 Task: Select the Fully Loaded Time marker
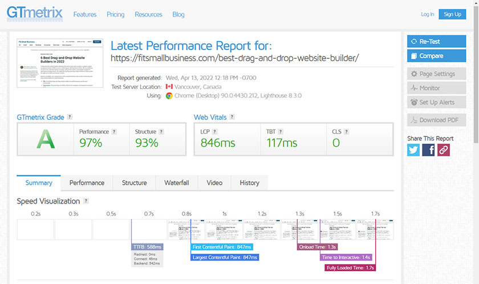pos(350,268)
